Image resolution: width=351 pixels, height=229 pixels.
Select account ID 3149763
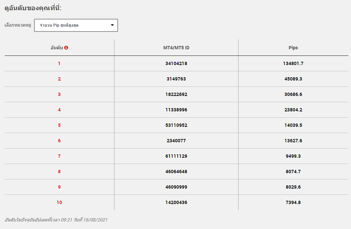click(x=176, y=79)
